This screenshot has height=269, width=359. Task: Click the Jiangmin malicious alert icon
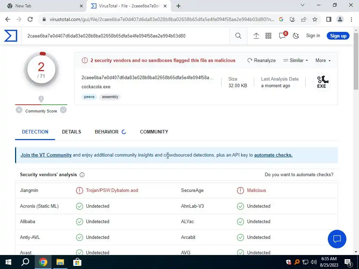click(x=80, y=190)
